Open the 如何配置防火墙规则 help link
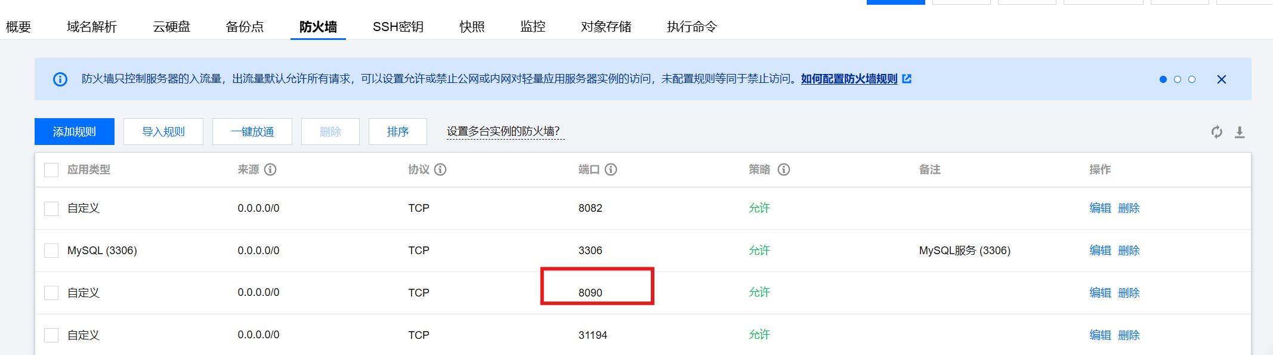This screenshot has height=355, width=1273. pyautogui.click(x=849, y=79)
